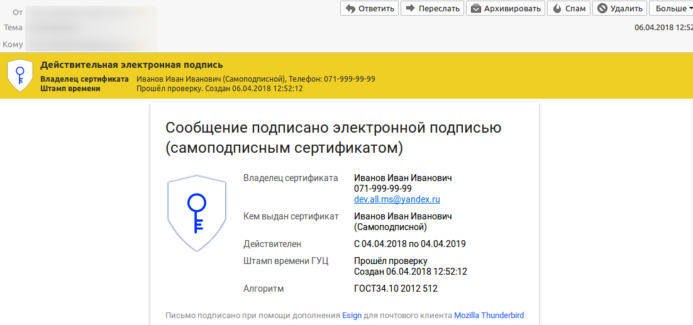The height and width of the screenshot is (325, 693).
Task: Click validity period С 04.04.2018 по 04.04.2019
Action: click(410, 244)
